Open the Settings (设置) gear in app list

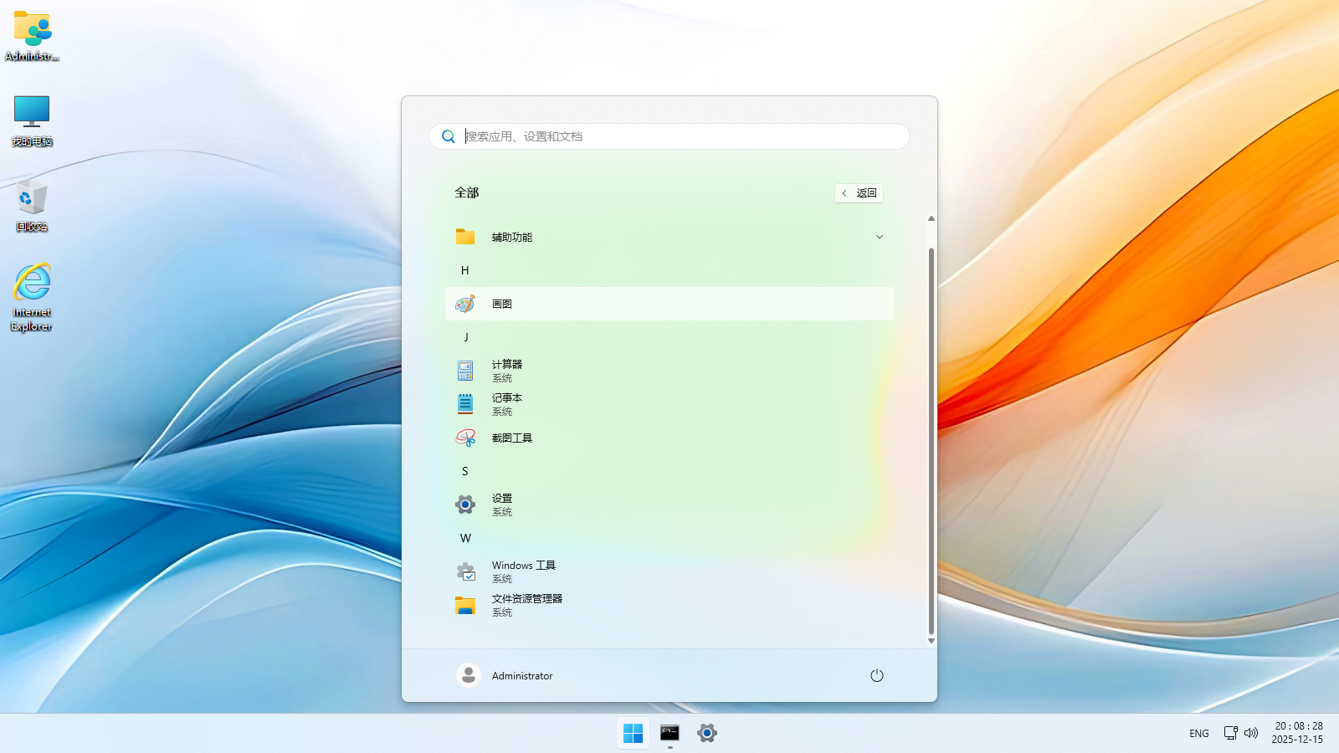pyautogui.click(x=465, y=505)
